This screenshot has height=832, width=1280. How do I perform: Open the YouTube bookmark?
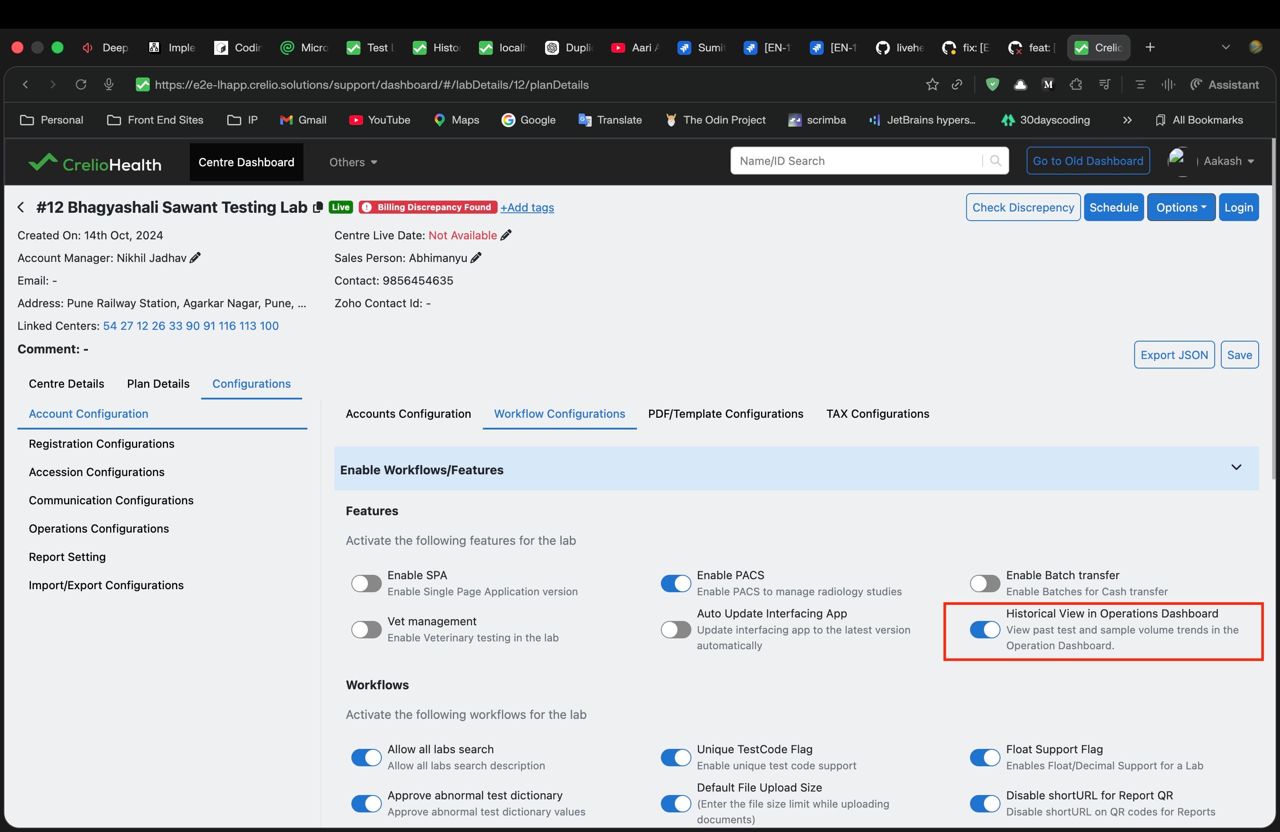379,120
